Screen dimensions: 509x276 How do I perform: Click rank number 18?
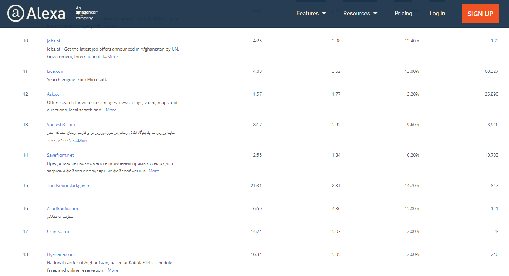click(25, 254)
